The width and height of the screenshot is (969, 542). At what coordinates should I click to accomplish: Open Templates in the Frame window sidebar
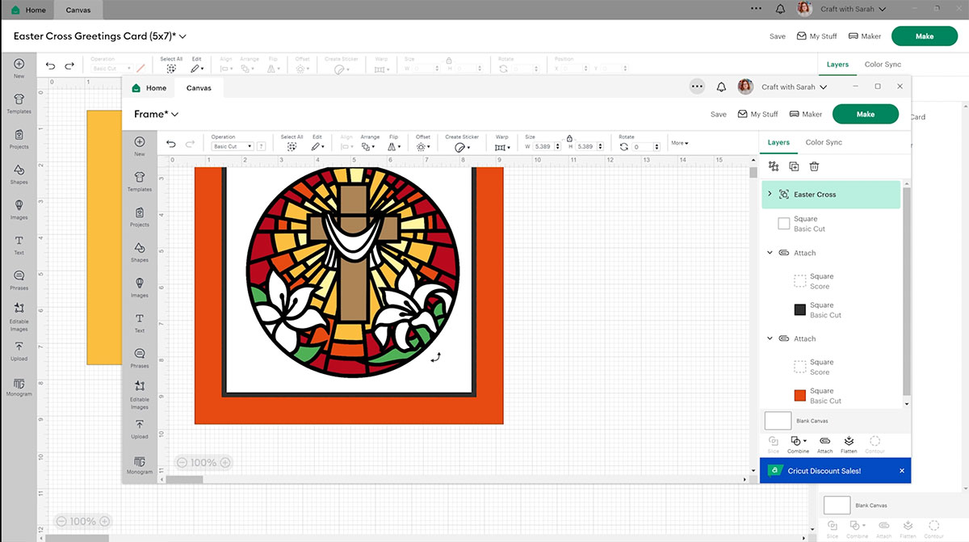140,181
